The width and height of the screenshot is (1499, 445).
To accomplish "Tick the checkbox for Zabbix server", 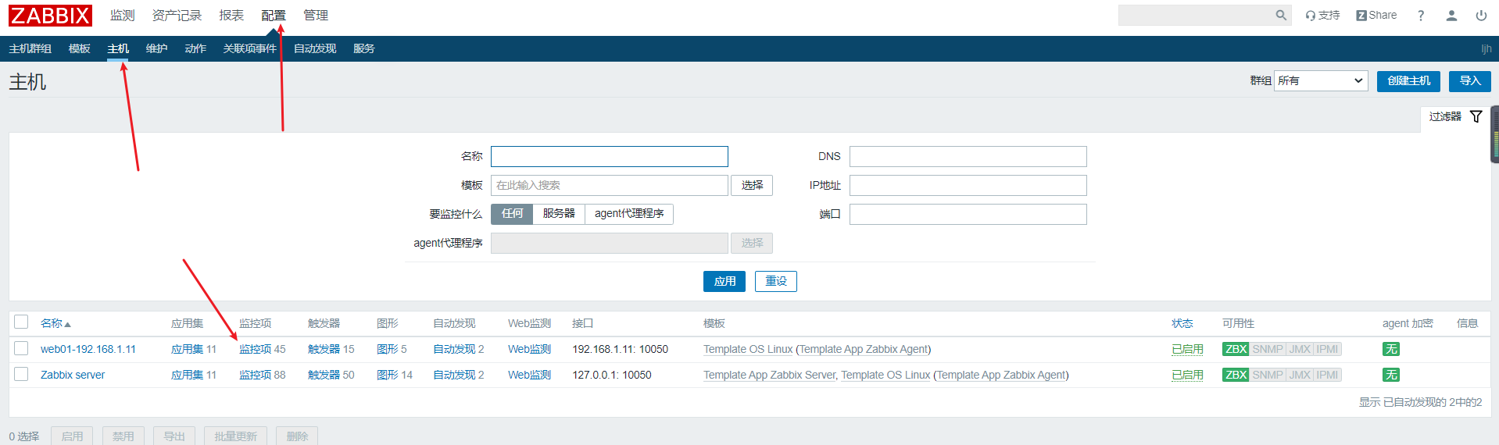I will click(x=21, y=374).
